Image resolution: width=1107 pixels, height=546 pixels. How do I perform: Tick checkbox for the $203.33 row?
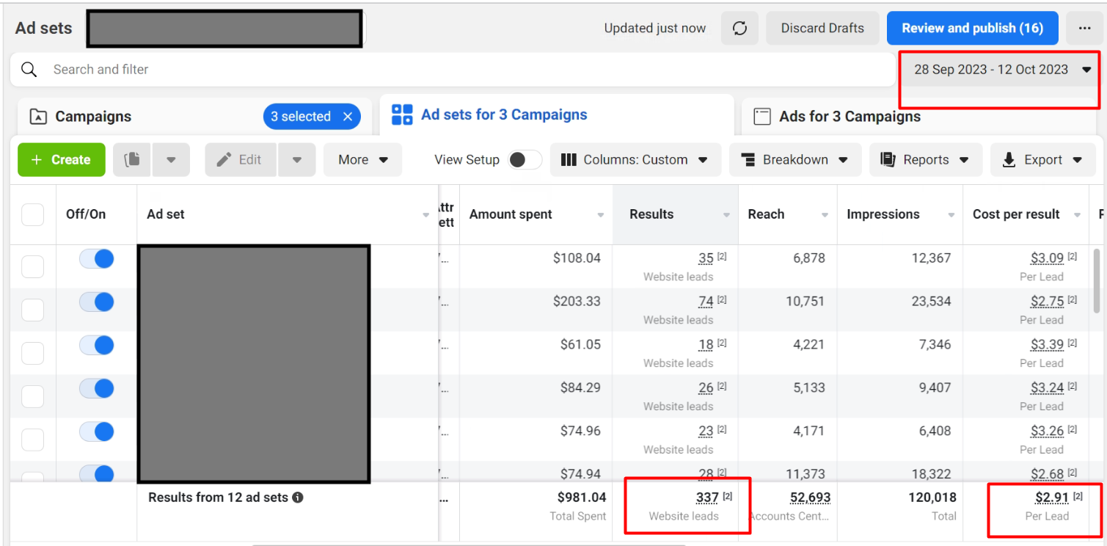[33, 310]
